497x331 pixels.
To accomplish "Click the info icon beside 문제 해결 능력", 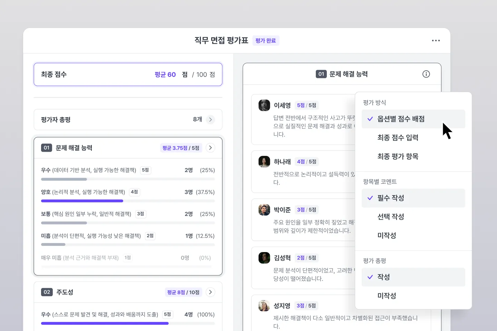I will (426, 74).
